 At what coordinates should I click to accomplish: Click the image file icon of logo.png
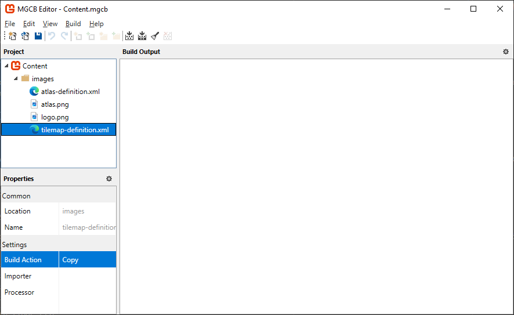tap(34, 117)
